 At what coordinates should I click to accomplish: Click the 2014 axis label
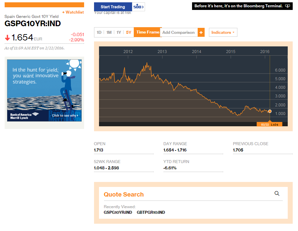tap(196, 52)
